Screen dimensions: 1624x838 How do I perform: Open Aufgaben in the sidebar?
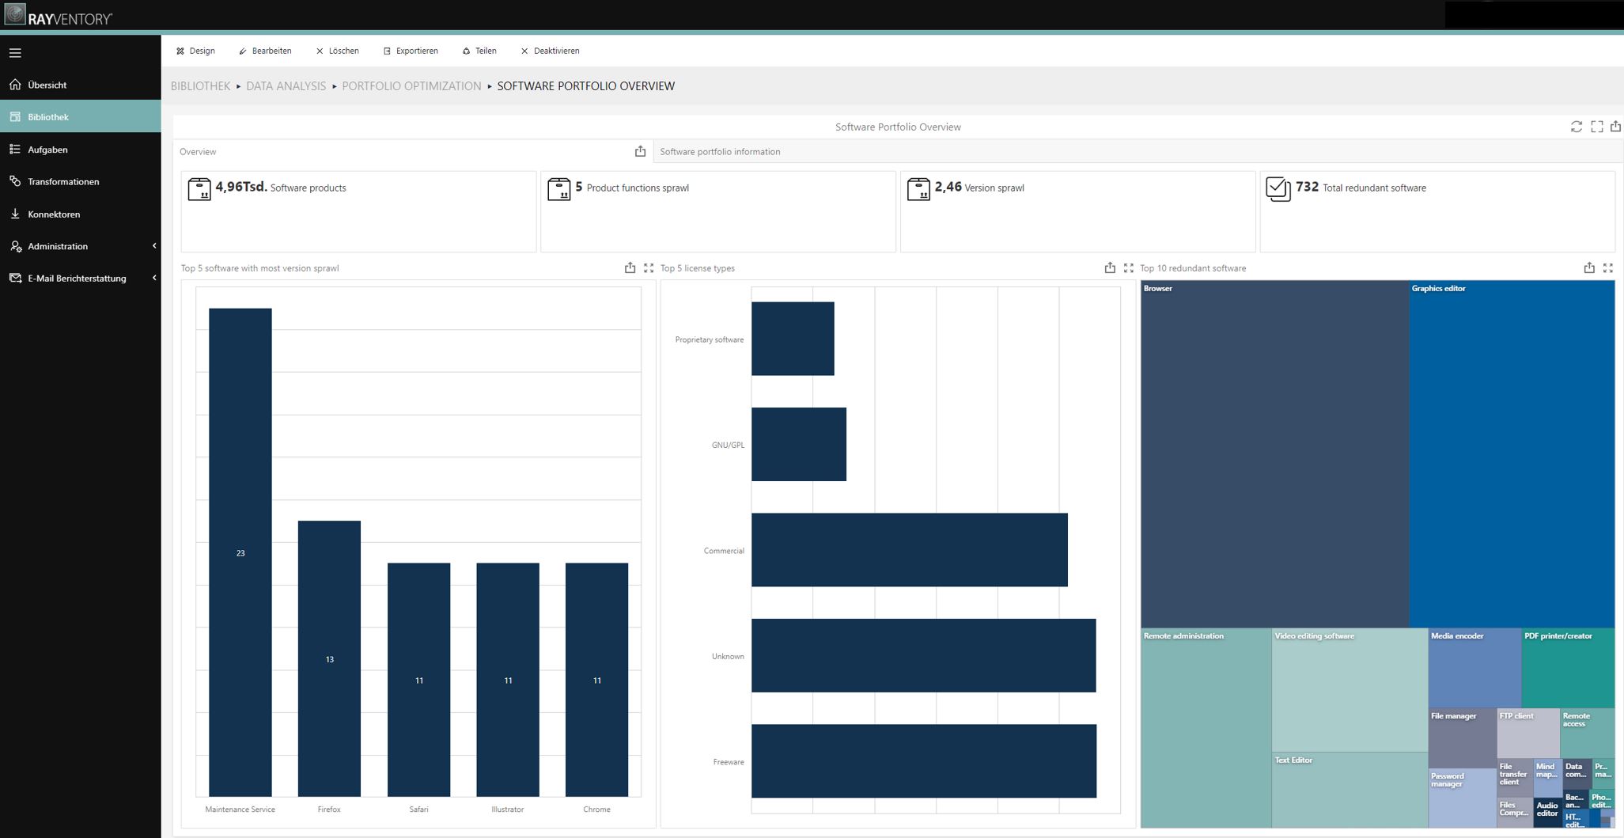pyautogui.click(x=47, y=150)
